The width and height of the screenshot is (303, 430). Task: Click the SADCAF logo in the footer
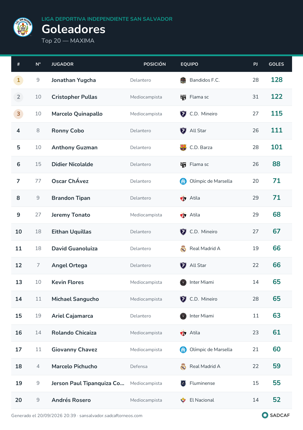[276, 415]
